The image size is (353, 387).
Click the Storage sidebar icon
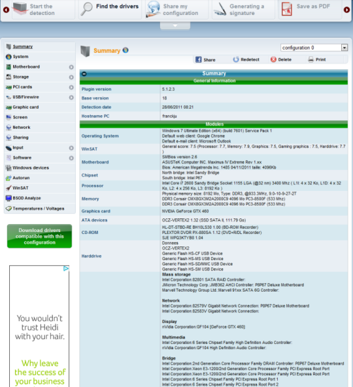pos(8,77)
